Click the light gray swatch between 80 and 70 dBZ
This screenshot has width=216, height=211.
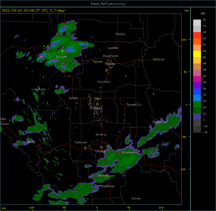click(197, 23)
